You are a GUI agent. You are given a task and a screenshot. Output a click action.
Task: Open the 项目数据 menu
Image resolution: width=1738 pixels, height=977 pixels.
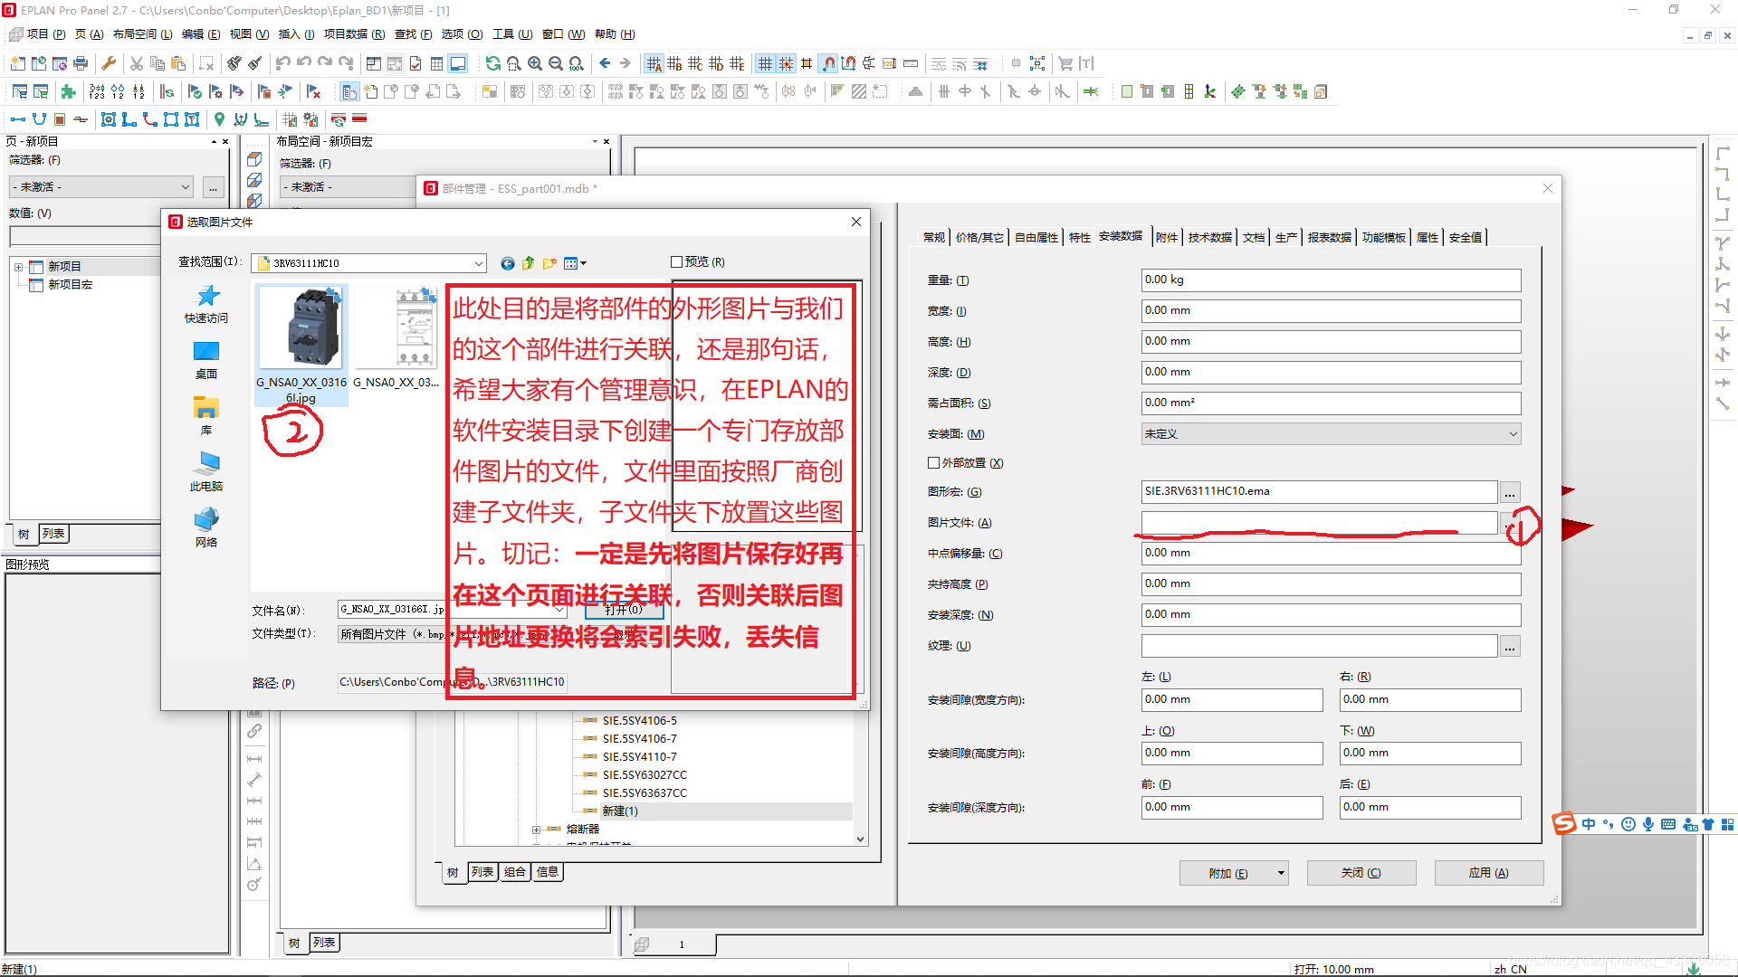[354, 34]
